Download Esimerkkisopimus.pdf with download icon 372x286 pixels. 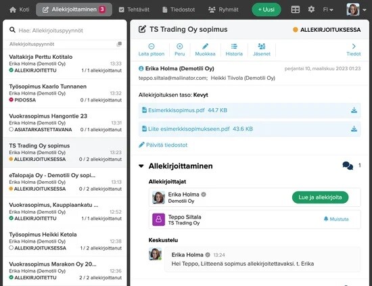pos(354,110)
